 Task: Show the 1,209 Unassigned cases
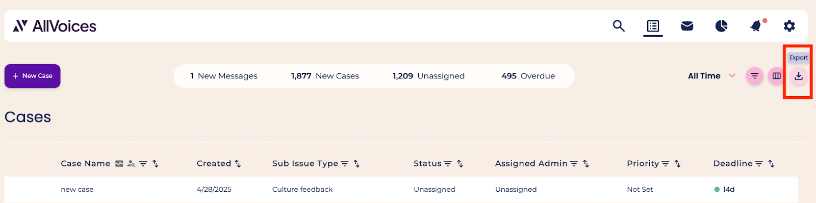pyautogui.click(x=428, y=76)
